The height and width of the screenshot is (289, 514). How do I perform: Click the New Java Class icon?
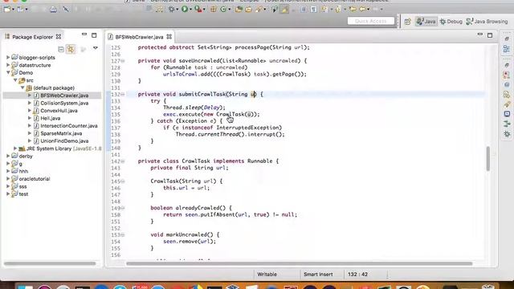(x=223, y=9)
